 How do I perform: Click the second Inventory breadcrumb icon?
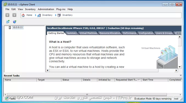(x=59, y=15)
